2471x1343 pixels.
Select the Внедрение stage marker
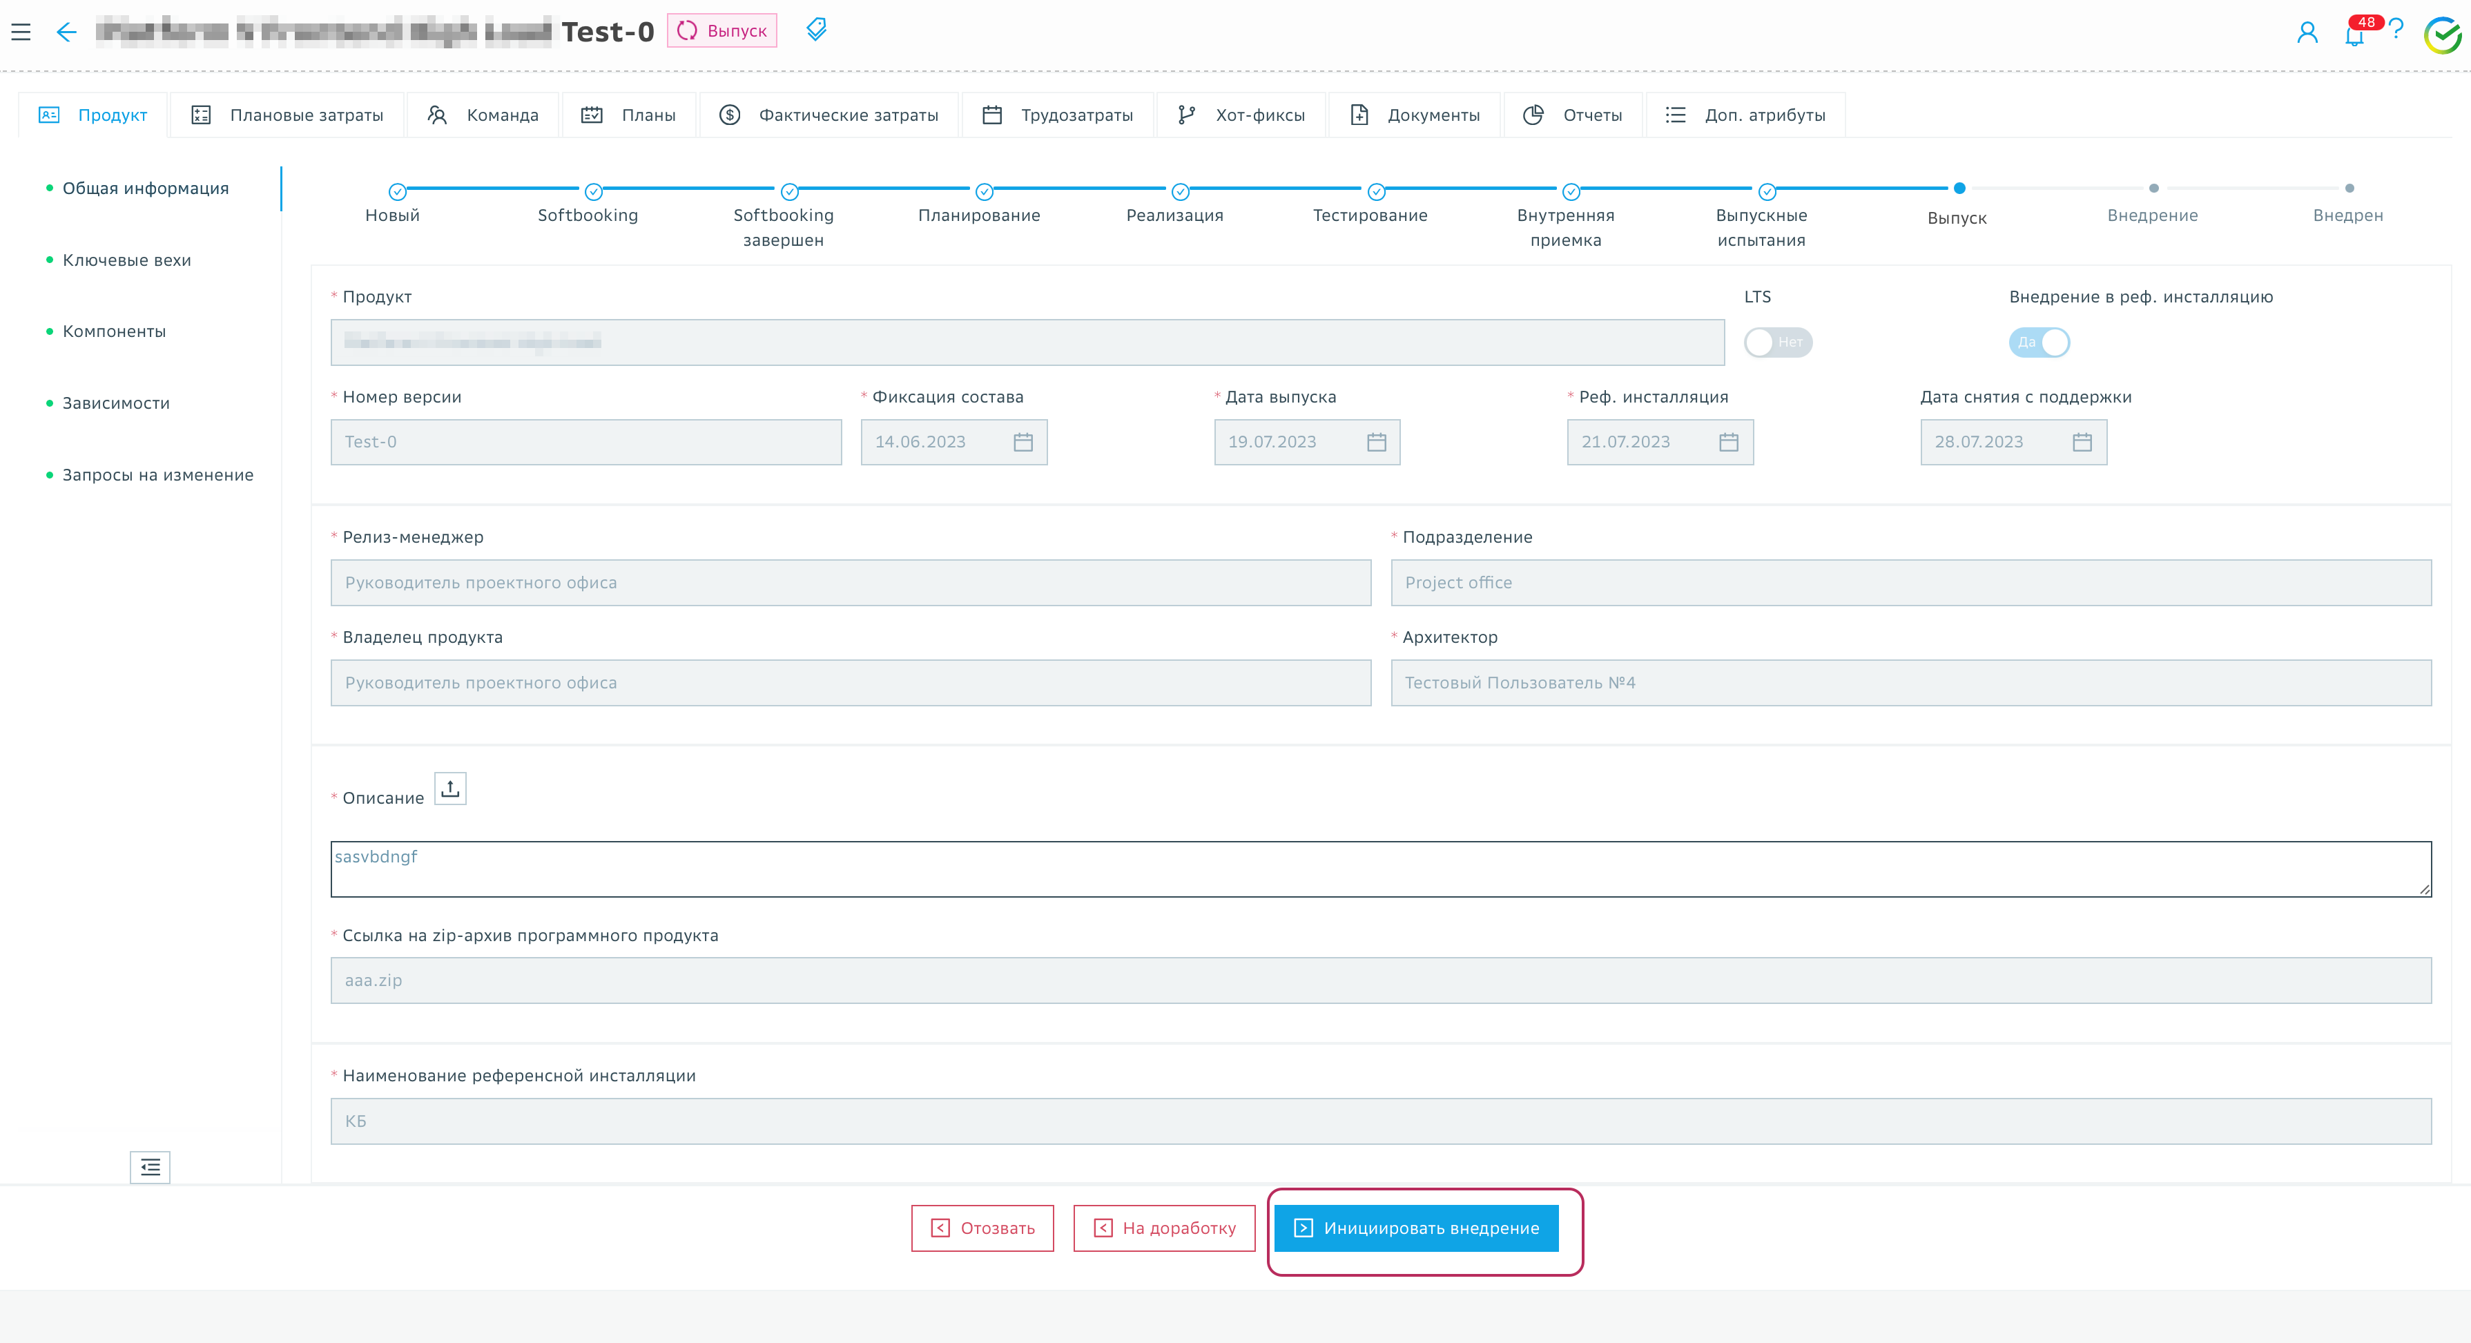click(x=2153, y=189)
